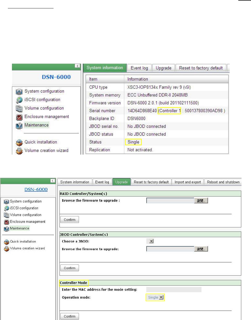Screen dimensions: 251x320
Task: Open Reset to factory default tab in upper window
Action: [x=201, y=68]
